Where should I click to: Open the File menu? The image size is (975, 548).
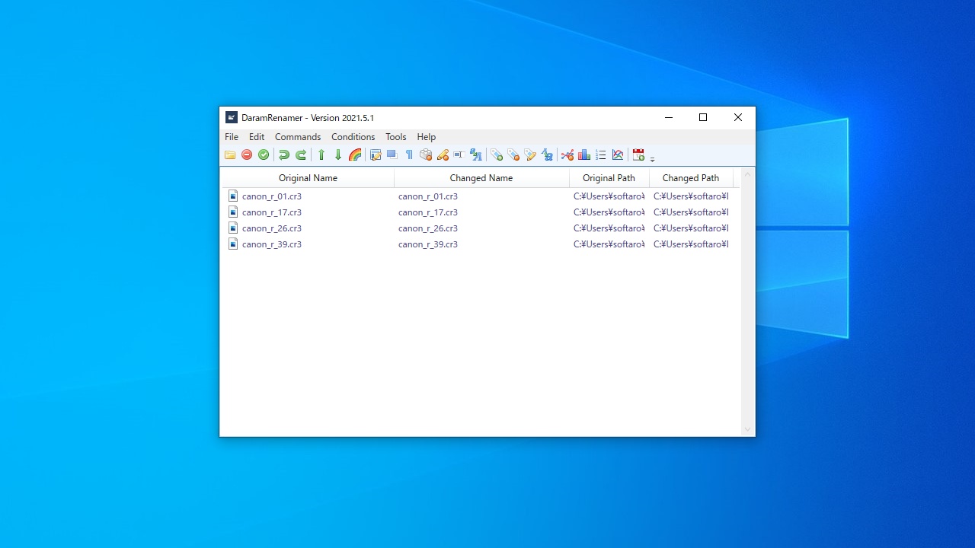pos(232,137)
